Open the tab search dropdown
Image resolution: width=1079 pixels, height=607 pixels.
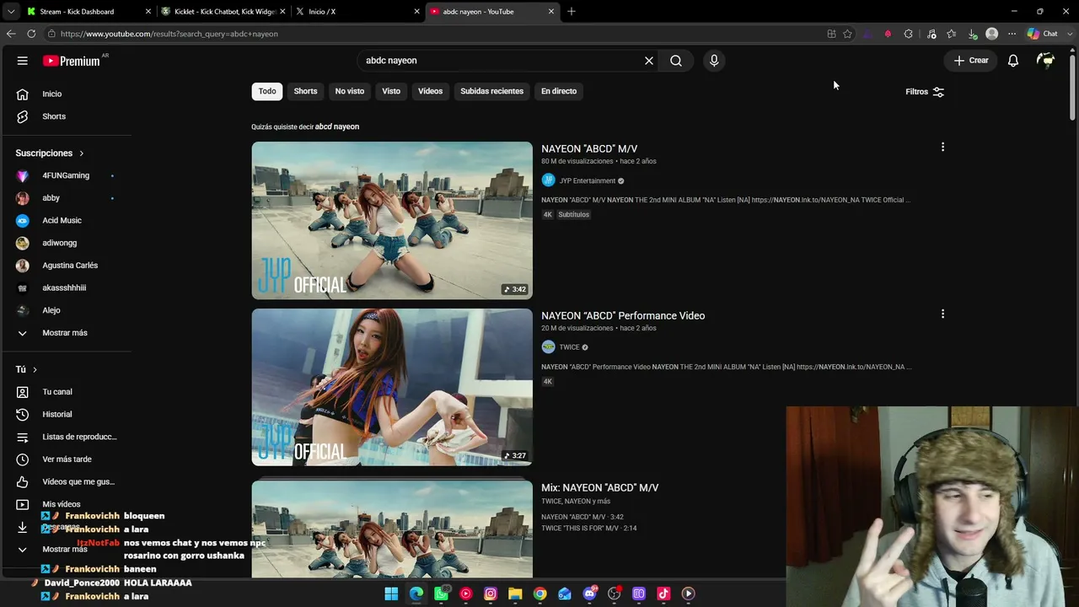11,12
